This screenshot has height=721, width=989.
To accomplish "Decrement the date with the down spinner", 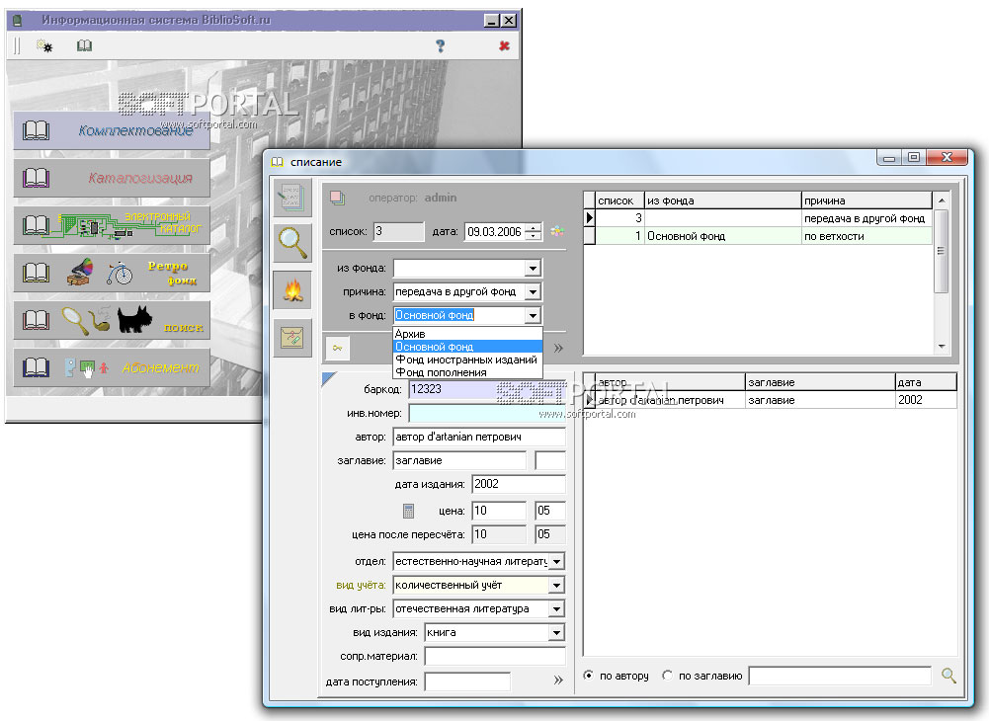I will click(535, 236).
